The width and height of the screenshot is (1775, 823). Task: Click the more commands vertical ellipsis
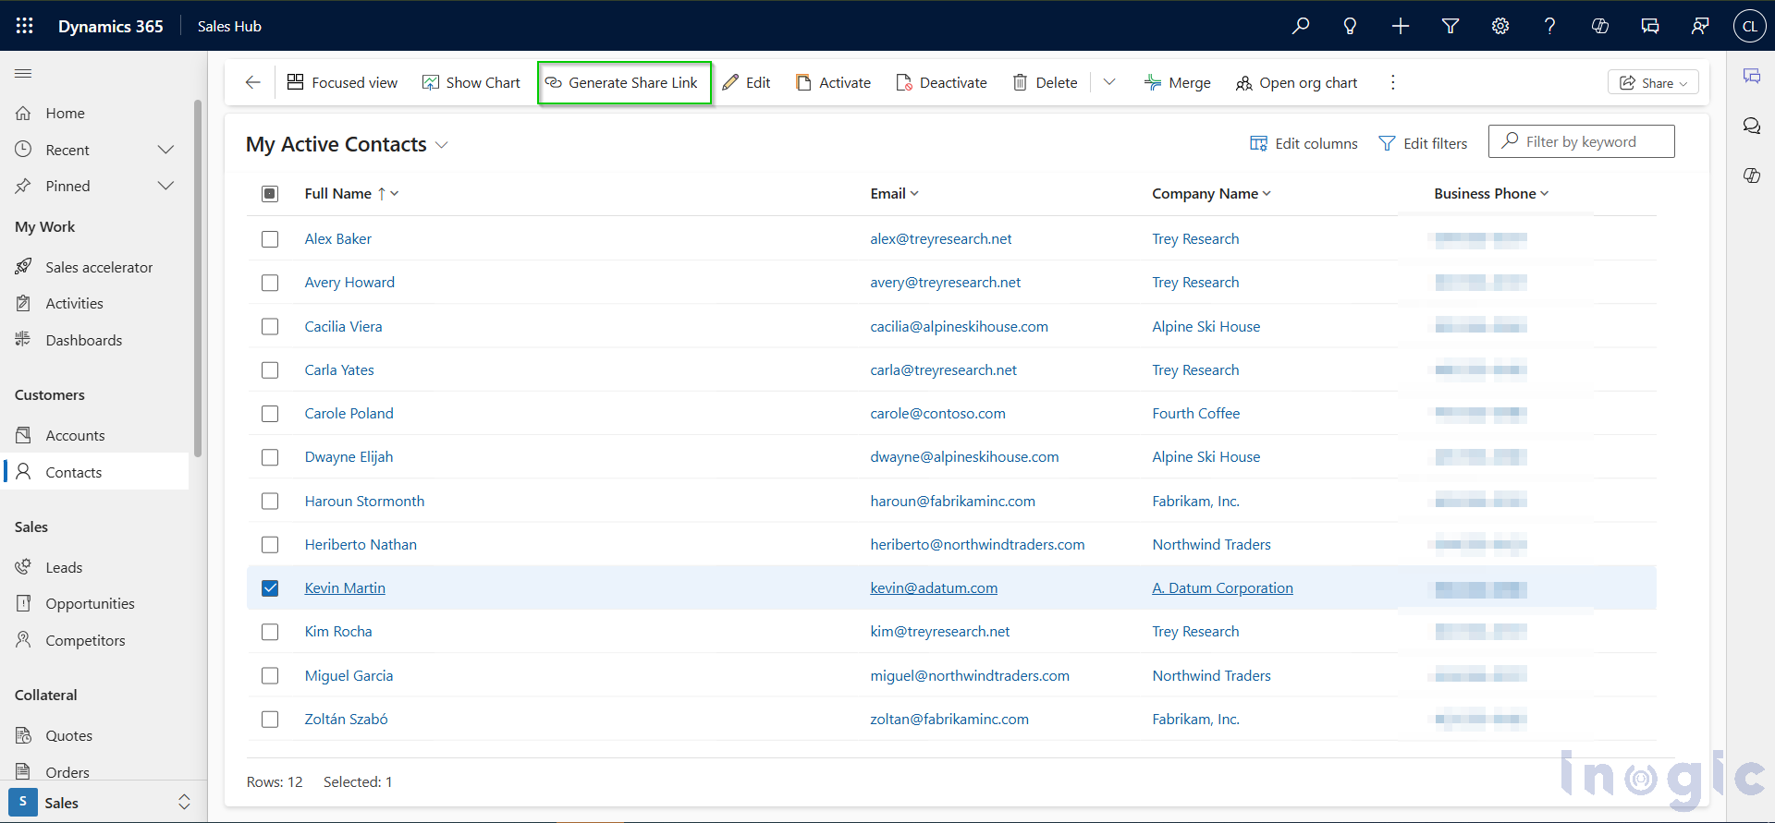tap(1393, 82)
